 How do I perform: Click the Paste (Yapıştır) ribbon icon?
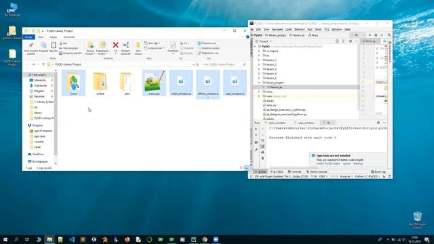(x=54, y=45)
